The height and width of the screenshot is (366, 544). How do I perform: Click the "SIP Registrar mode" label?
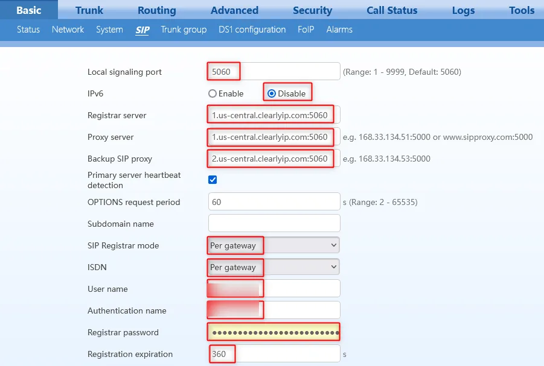tap(123, 246)
